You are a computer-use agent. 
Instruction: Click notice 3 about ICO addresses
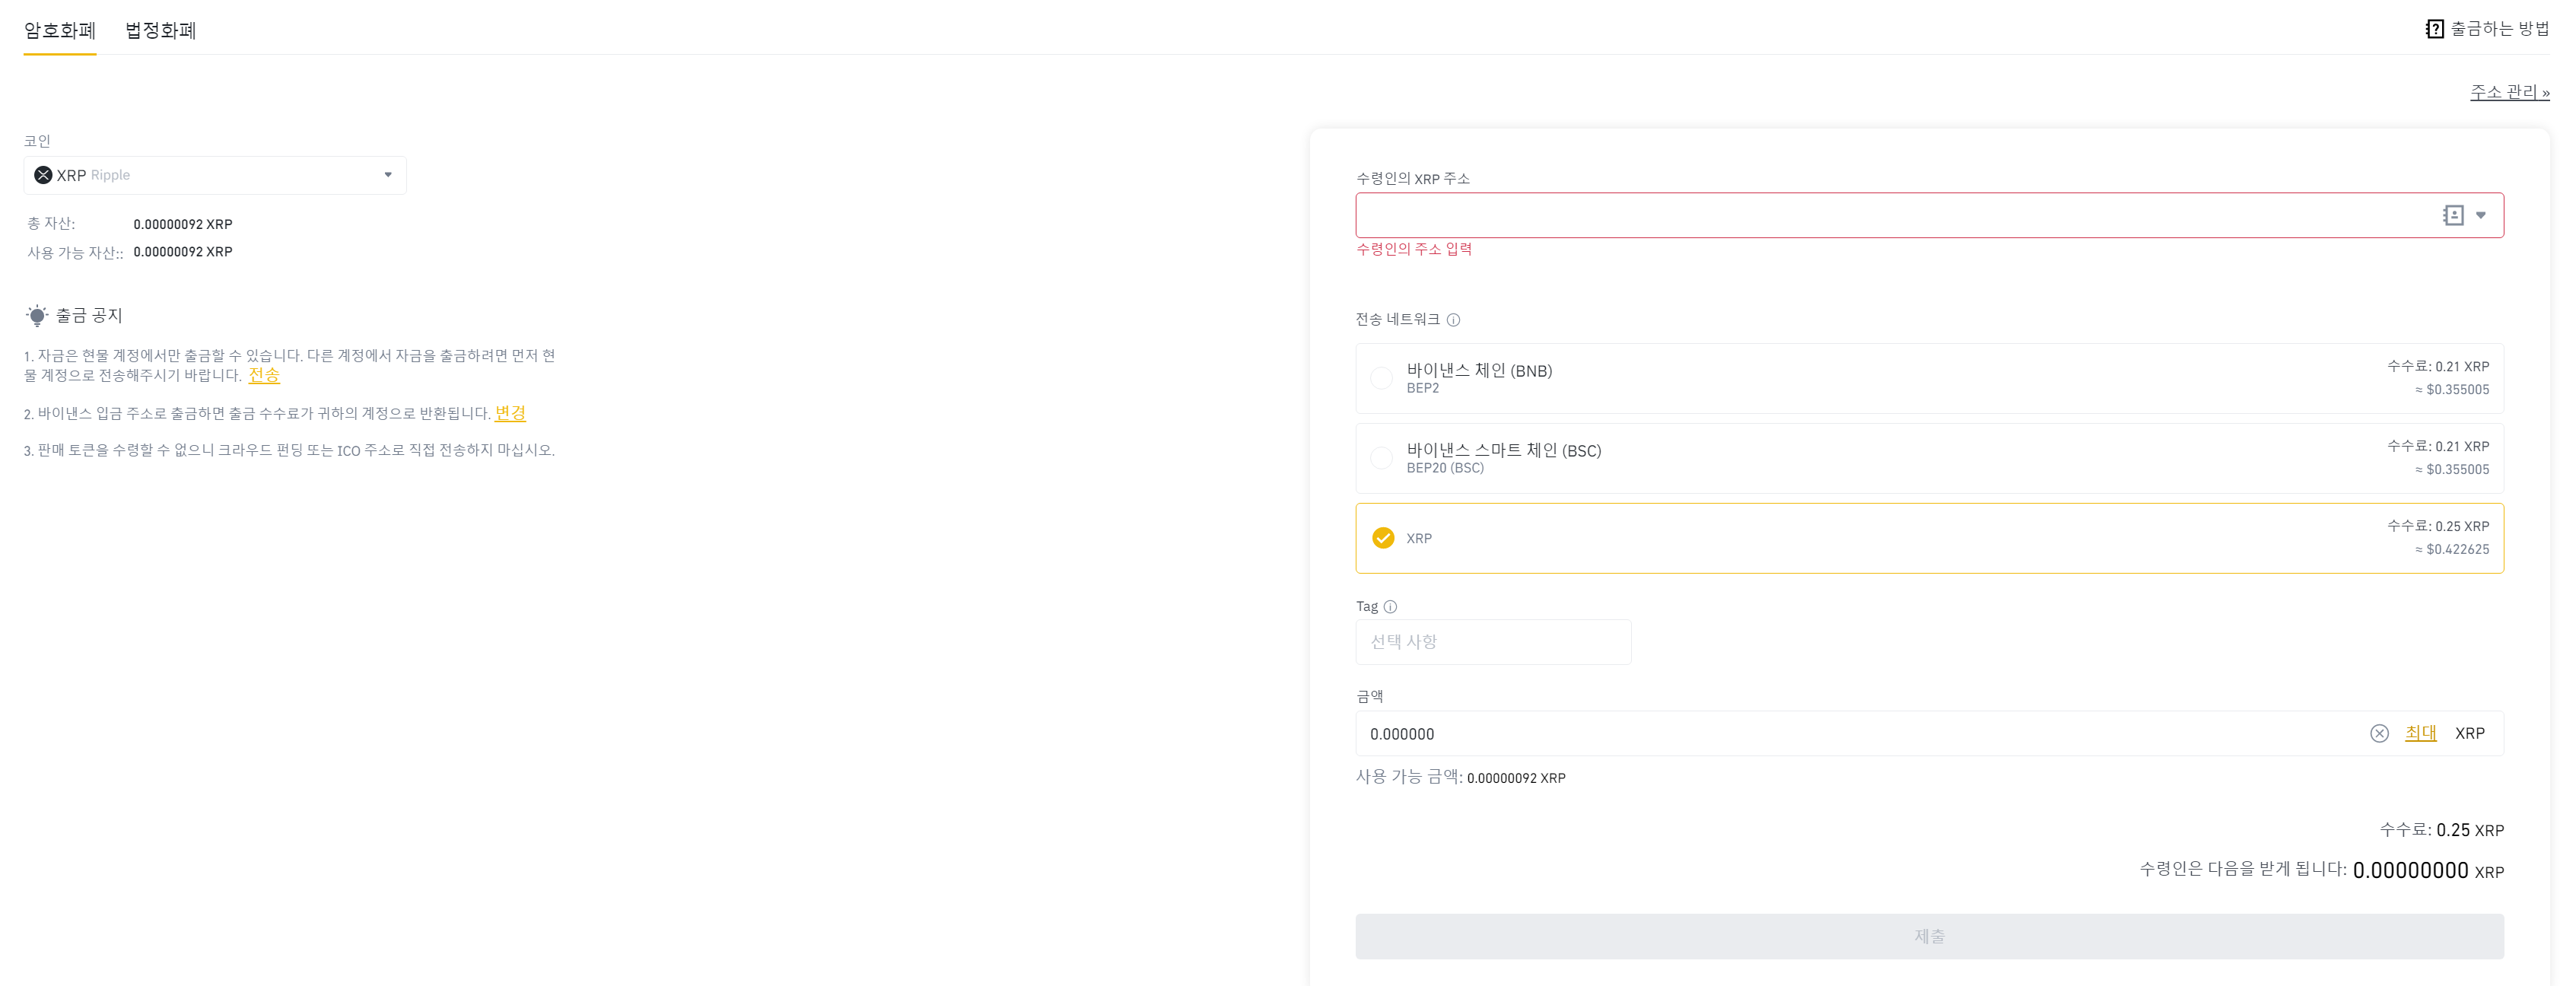coord(289,450)
